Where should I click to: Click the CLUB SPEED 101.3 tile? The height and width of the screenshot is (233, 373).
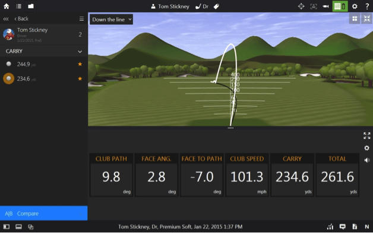coord(246,175)
